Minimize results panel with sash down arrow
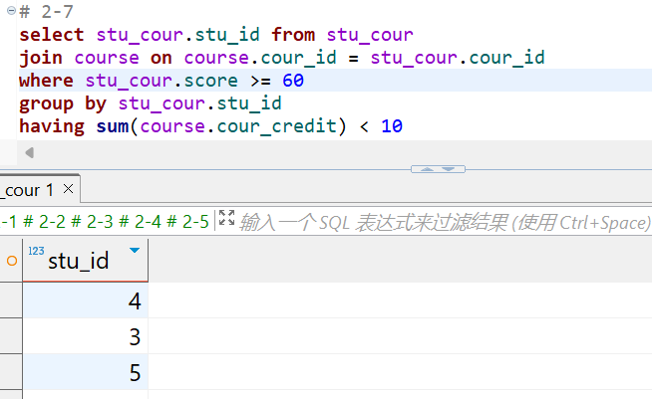The image size is (652, 399). click(450, 169)
